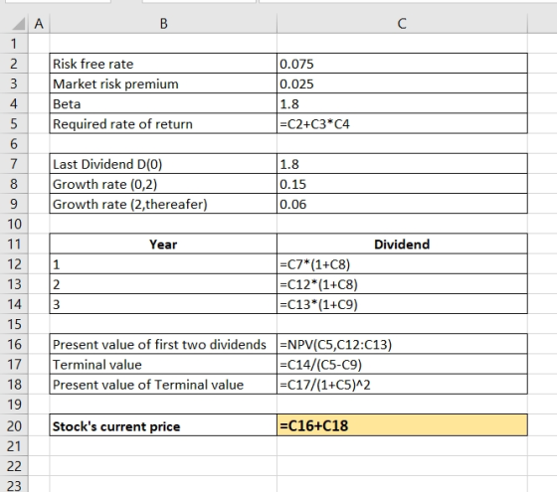Viewport: 557px width, 492px height.
Task: Click the 'Market risk premium' cell
Action: point(163,83)
